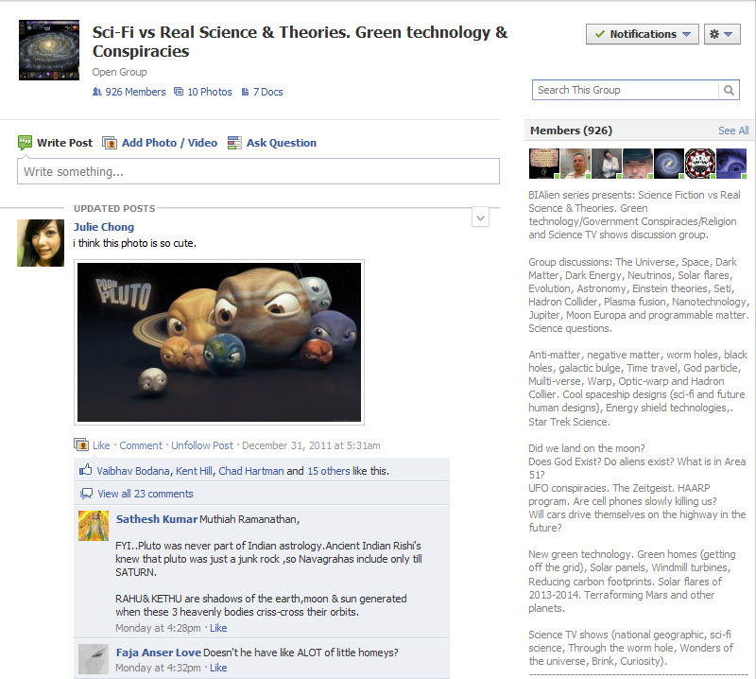The height and width of the screenshot is (679, 756).
Task: Choose the Ask Question option
Action: 272,143
